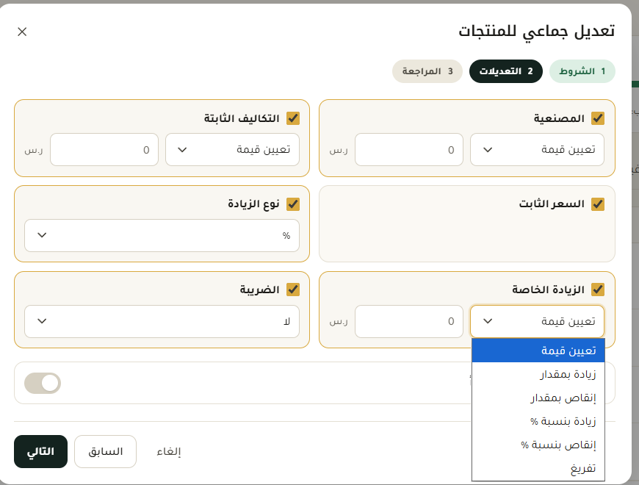Image resolution: width=639 pixels, height=485 pixels.
Task: Click the المصنعية dropdown chevron arrow
Action: (x=488, y=150)
